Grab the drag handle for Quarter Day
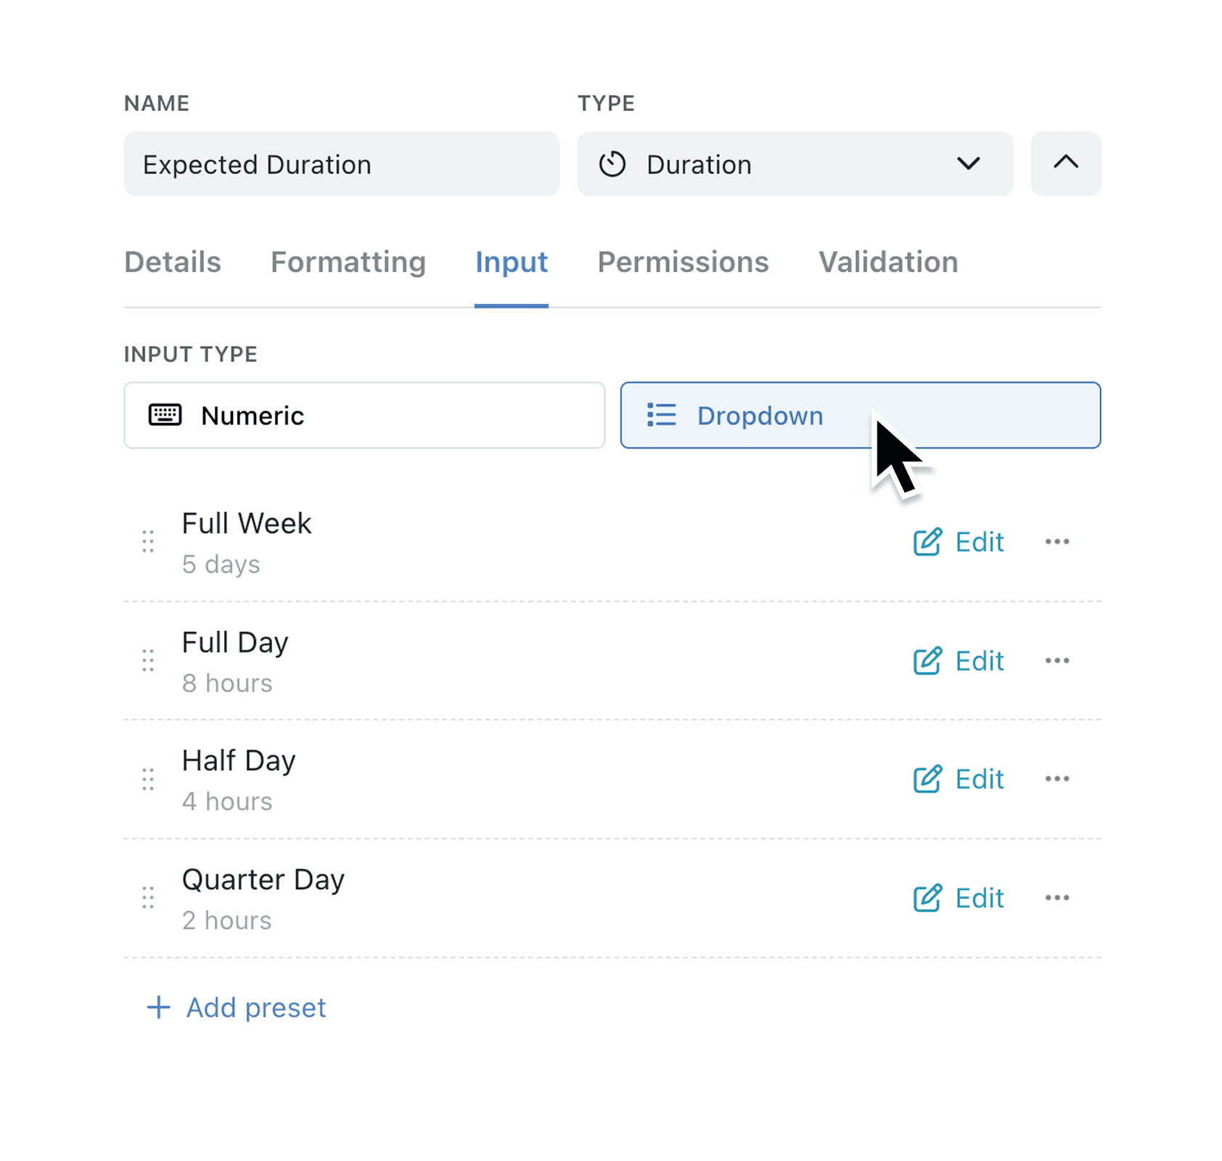The image size is (1222, 1161). (147, 898)
